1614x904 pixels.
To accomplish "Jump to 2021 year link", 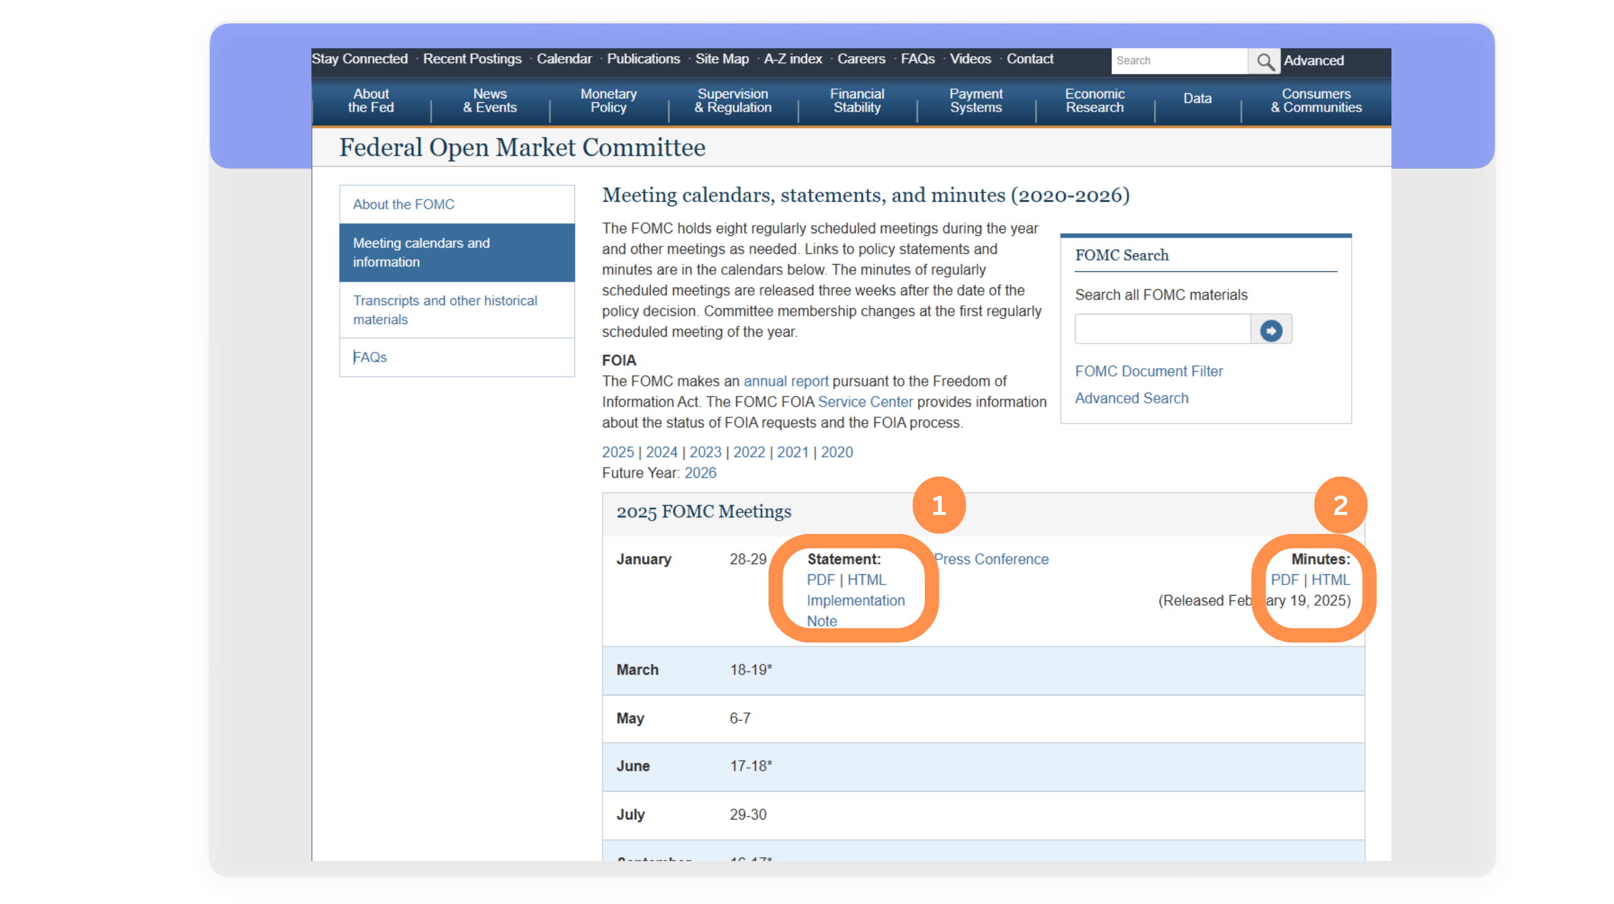I will point(792,453).
